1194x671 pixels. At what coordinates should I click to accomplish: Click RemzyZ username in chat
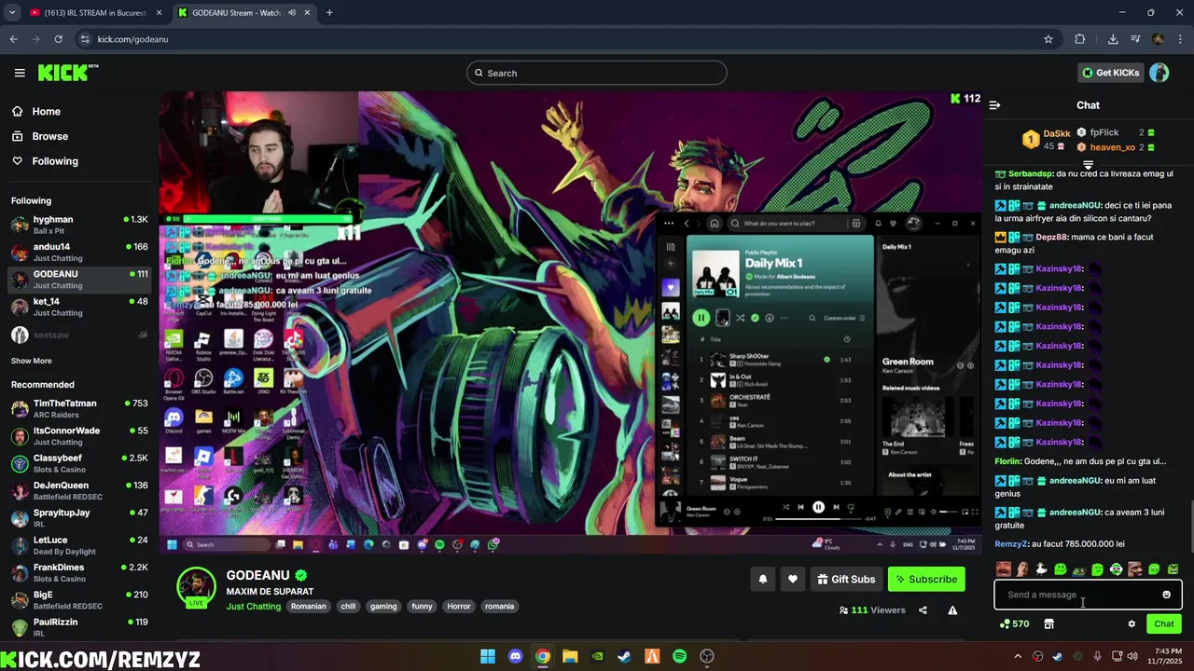1012,544
